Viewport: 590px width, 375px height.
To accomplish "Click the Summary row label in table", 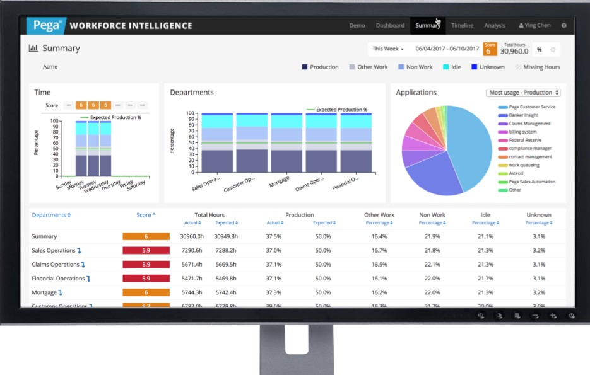I will [44, 237].
